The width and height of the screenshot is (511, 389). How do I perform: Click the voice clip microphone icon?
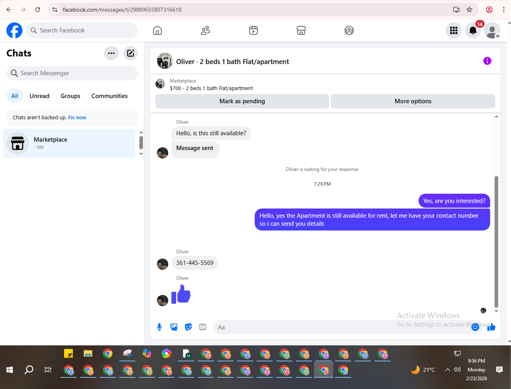coord(159,327)
